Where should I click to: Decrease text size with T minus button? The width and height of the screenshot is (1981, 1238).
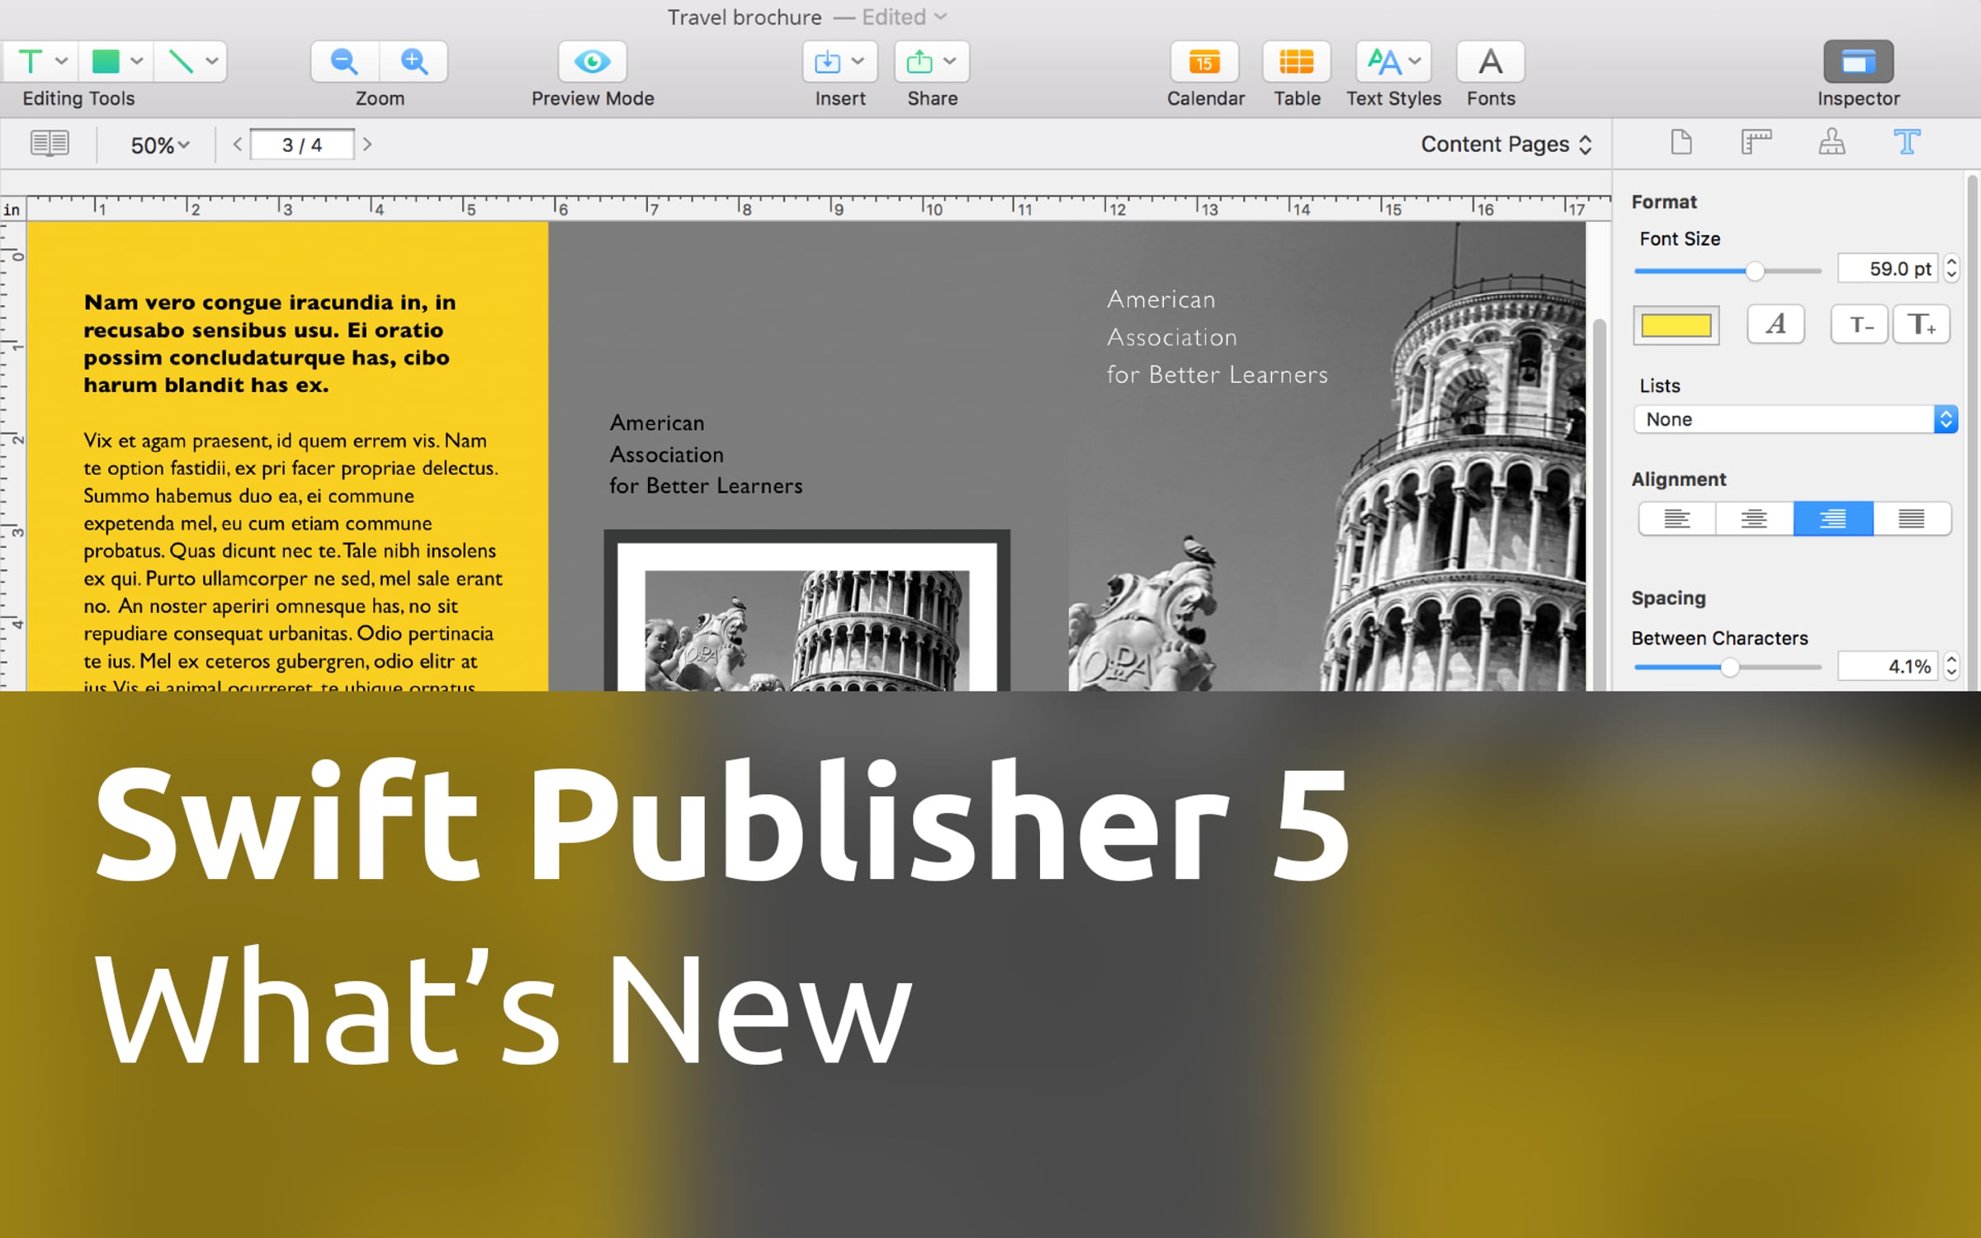coord(1860,324)
